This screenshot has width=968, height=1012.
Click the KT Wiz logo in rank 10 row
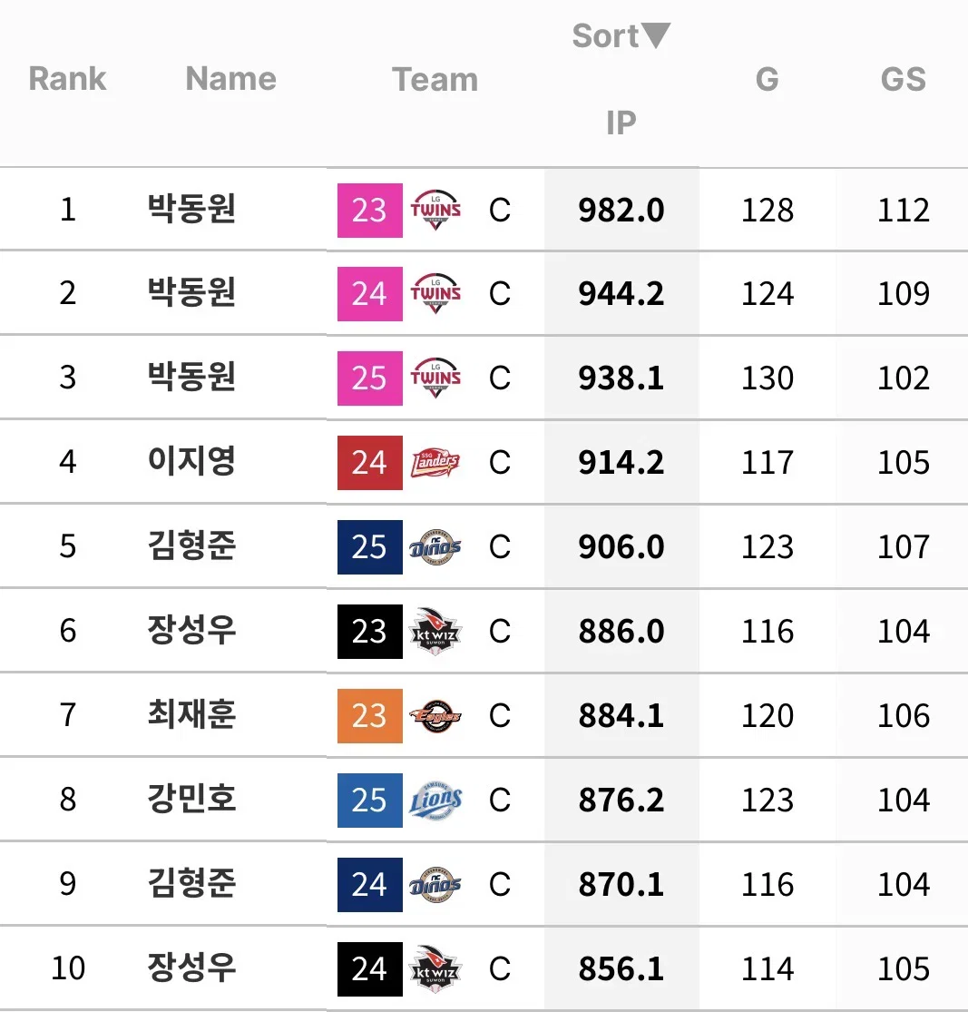pyautogui.click(x=435, y=968)
